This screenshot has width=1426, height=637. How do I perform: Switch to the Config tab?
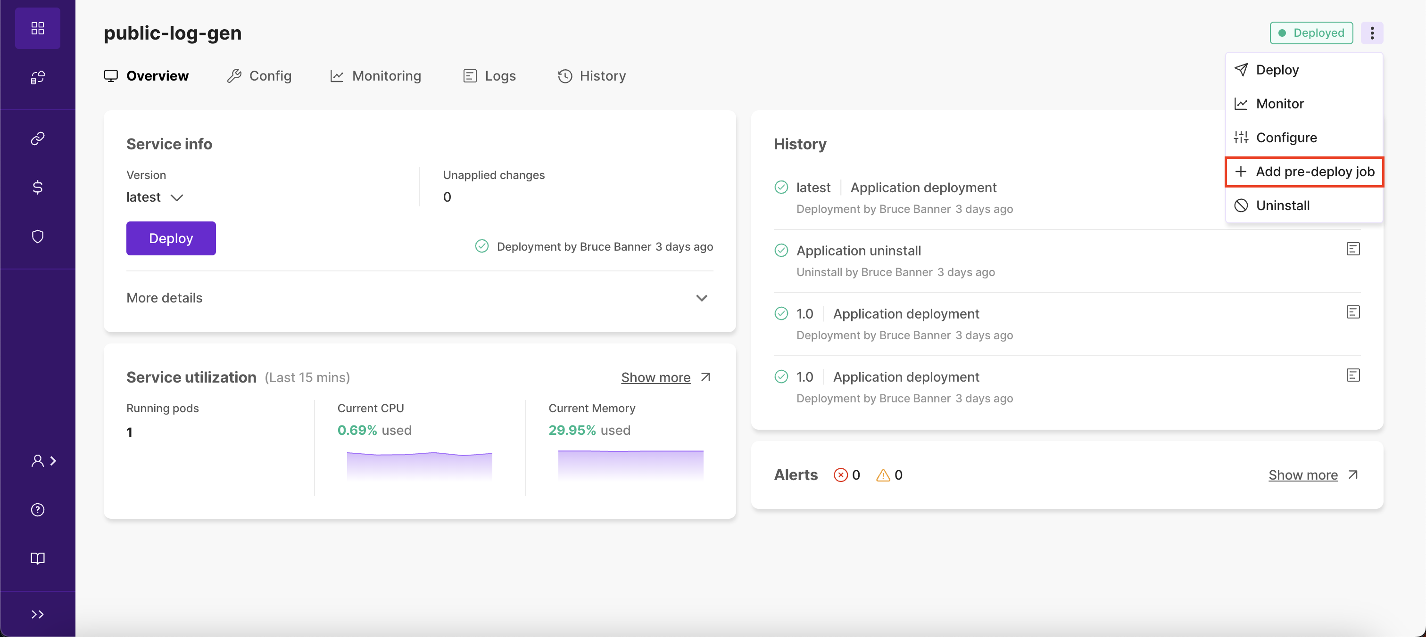click(x=259, y=76)
